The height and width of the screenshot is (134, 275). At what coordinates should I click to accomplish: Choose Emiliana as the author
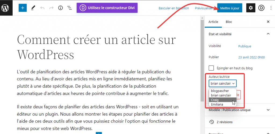click(223, 104)
